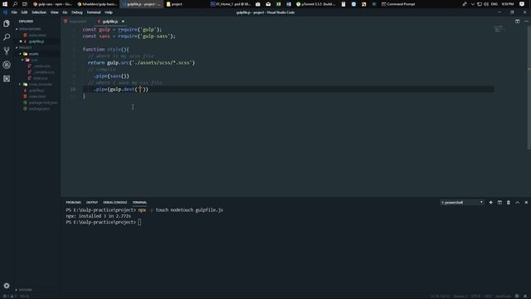Open the File menu
The height and width of the screenshot is (299, 531).
pyautogui.click(x=14, y=12)
